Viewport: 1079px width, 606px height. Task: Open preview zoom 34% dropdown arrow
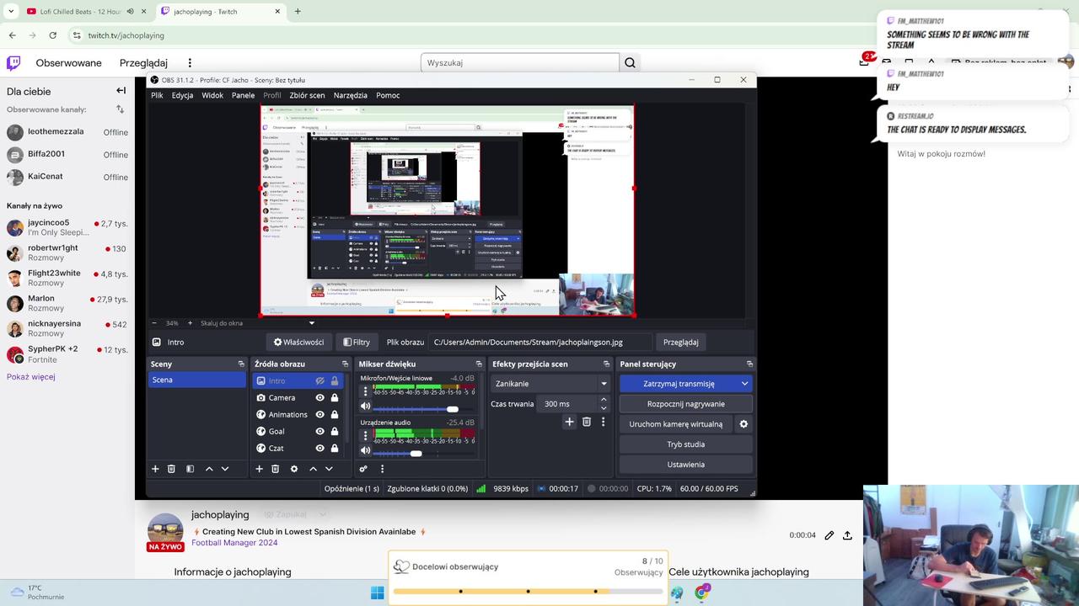pos(312,323)
